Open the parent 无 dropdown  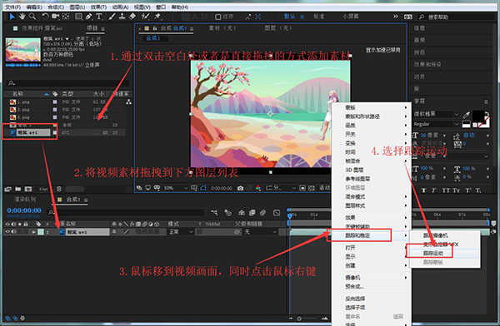click(261, 232)
